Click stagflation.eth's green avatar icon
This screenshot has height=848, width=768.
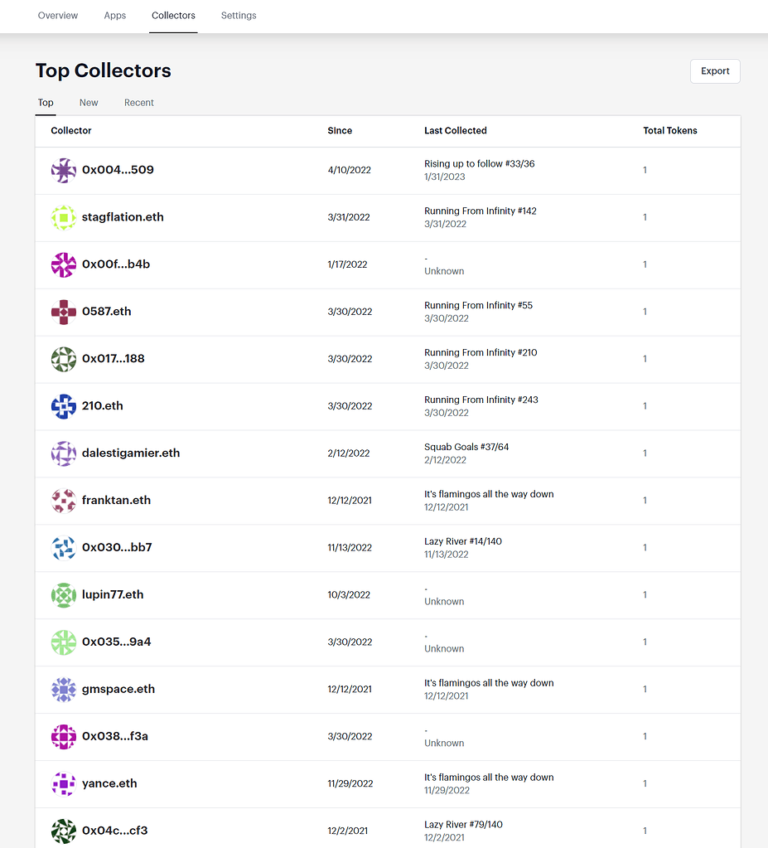coord(63,217)
